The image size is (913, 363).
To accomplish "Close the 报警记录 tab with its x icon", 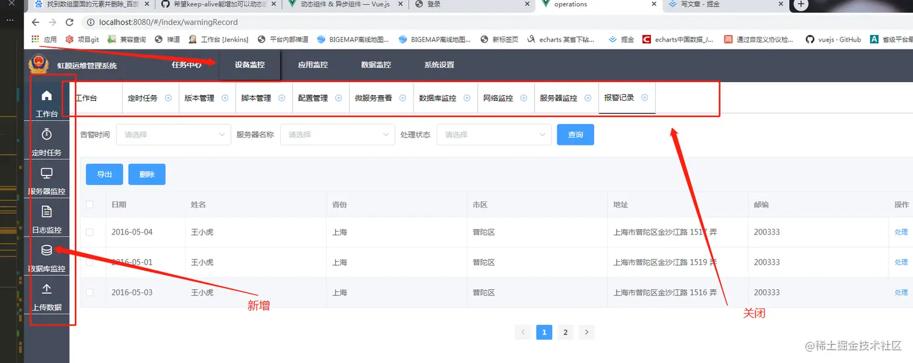I will [644, 97].
